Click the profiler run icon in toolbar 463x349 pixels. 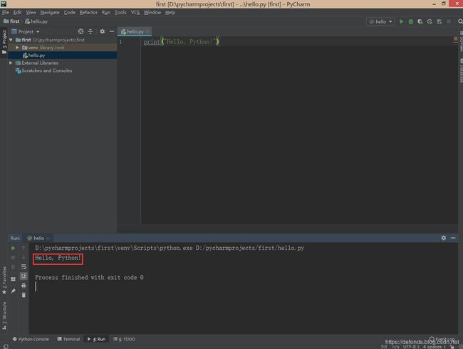[430, 21]
